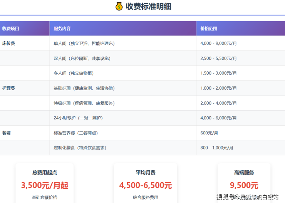Click the 护理费 category cell
Viewport: 285px width, 203px height.
(8, 88)
